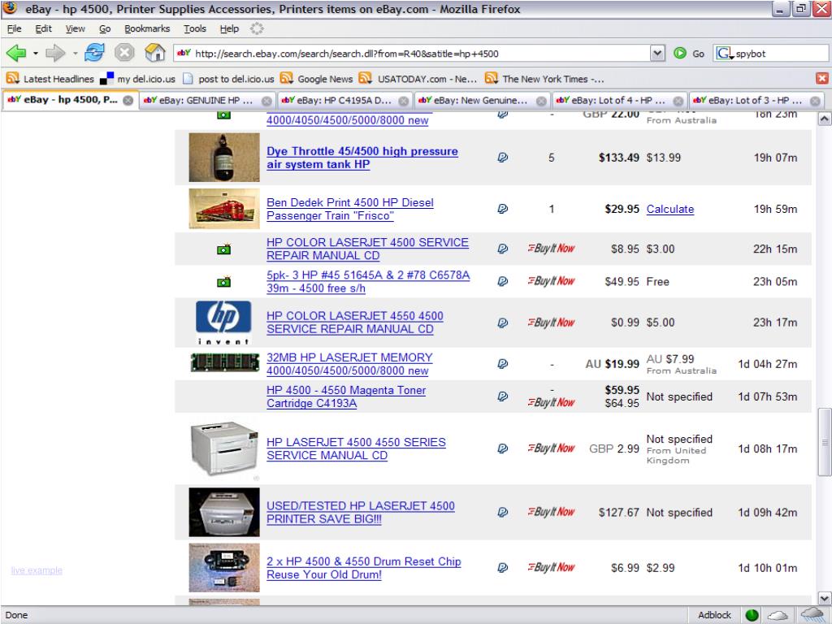Close the 'eBay: Lot of 4 - HP' tab
Image resolution: width=832 pixels, height=624 pixels.
678,101
